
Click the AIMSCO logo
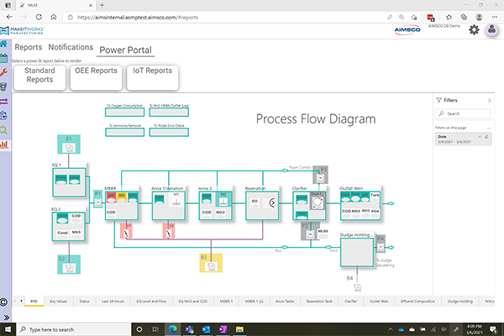click(407, 30)
